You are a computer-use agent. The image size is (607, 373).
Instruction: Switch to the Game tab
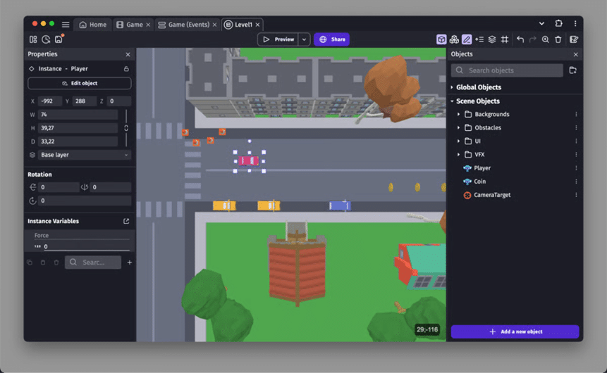coord(130,25)
